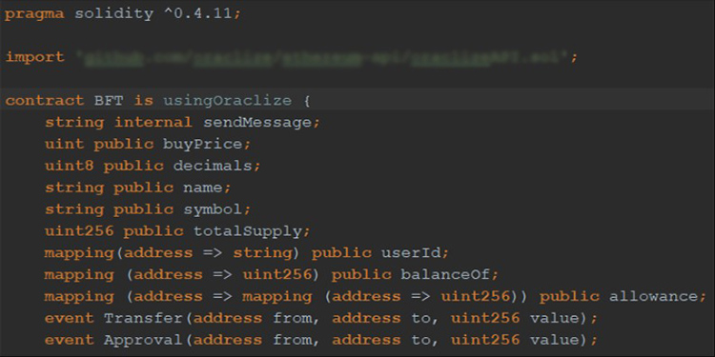Click the version '^0.4.11' text
This screenshot has height=357, width=715.
[x=198, y=13]
